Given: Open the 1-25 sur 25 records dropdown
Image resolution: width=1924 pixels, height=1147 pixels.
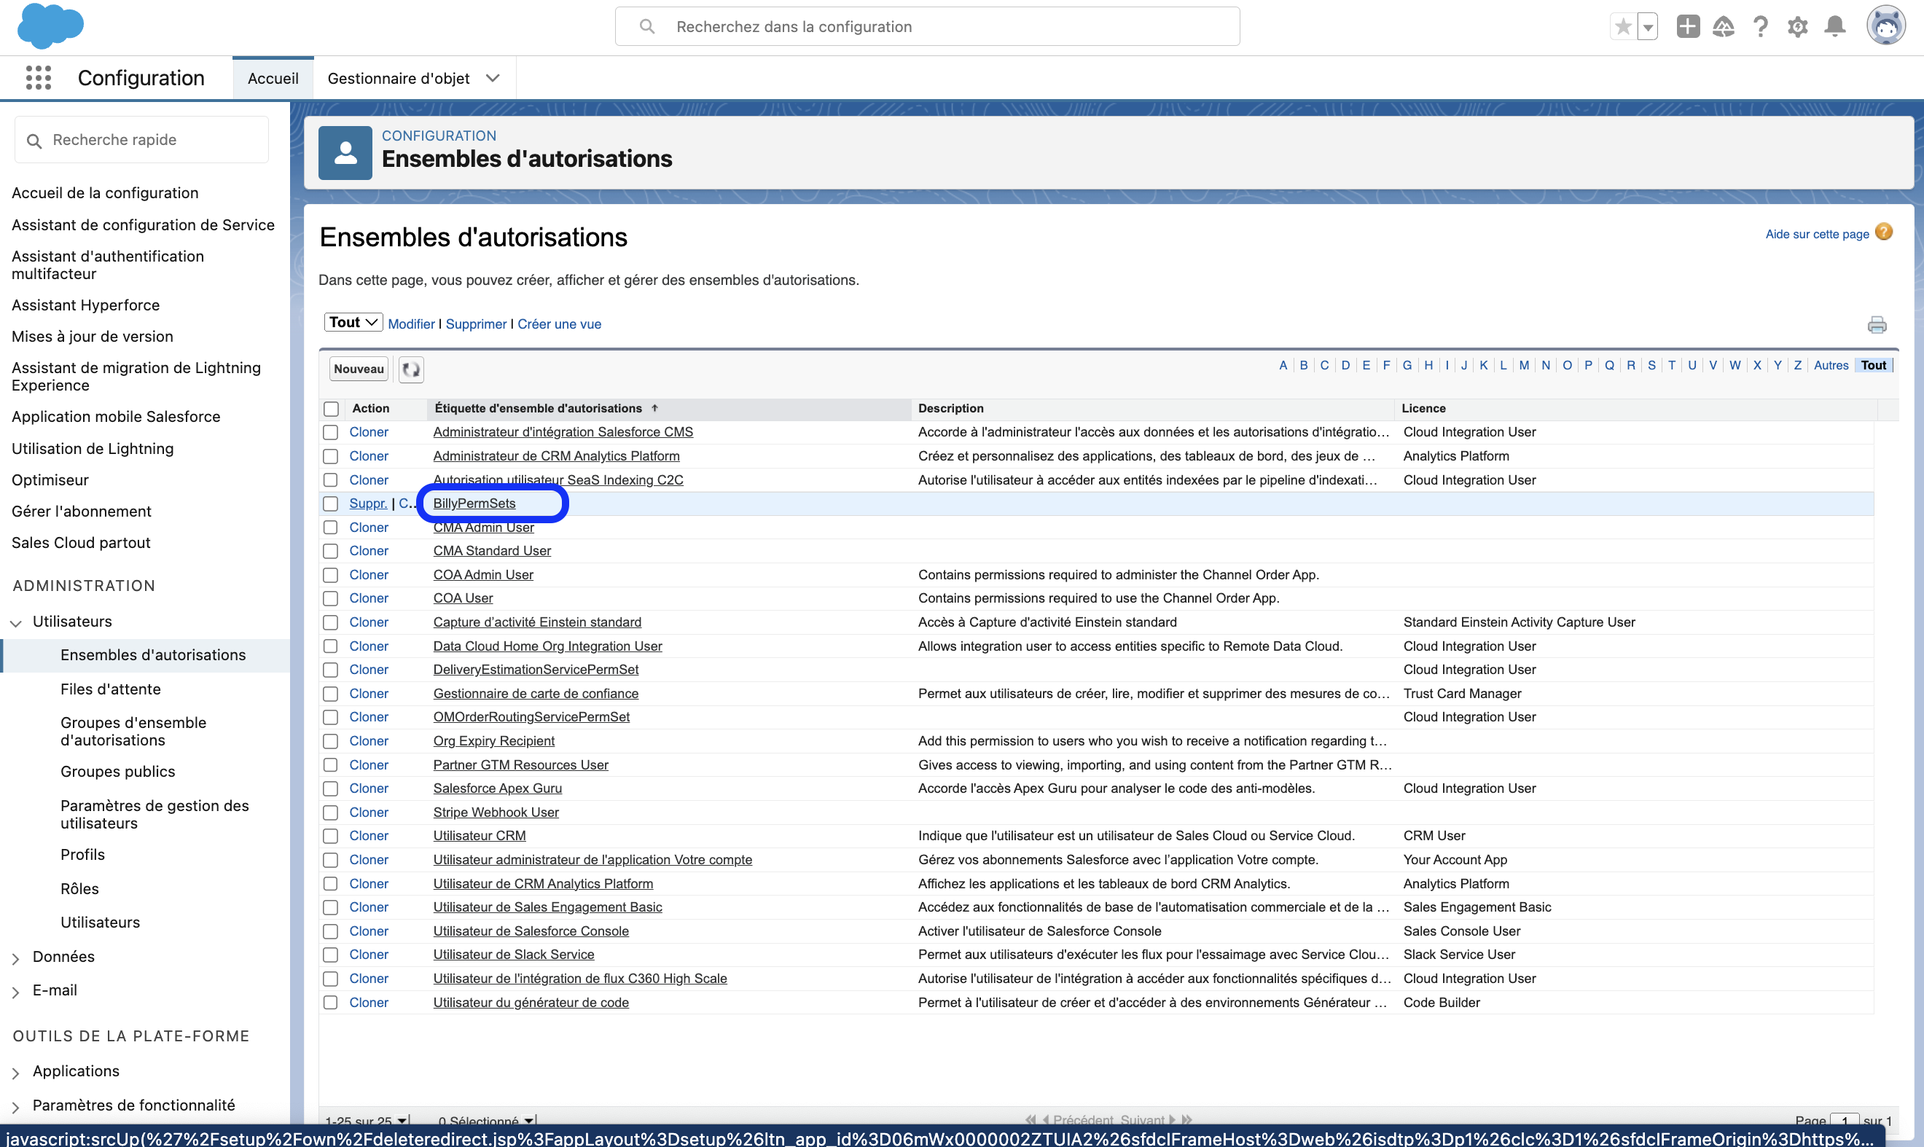Looking at the screenshot, I should pos(367,1121).
